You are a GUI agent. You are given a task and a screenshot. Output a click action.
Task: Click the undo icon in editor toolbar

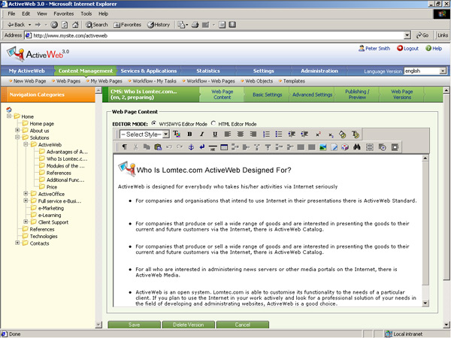[x=169, y=147]
